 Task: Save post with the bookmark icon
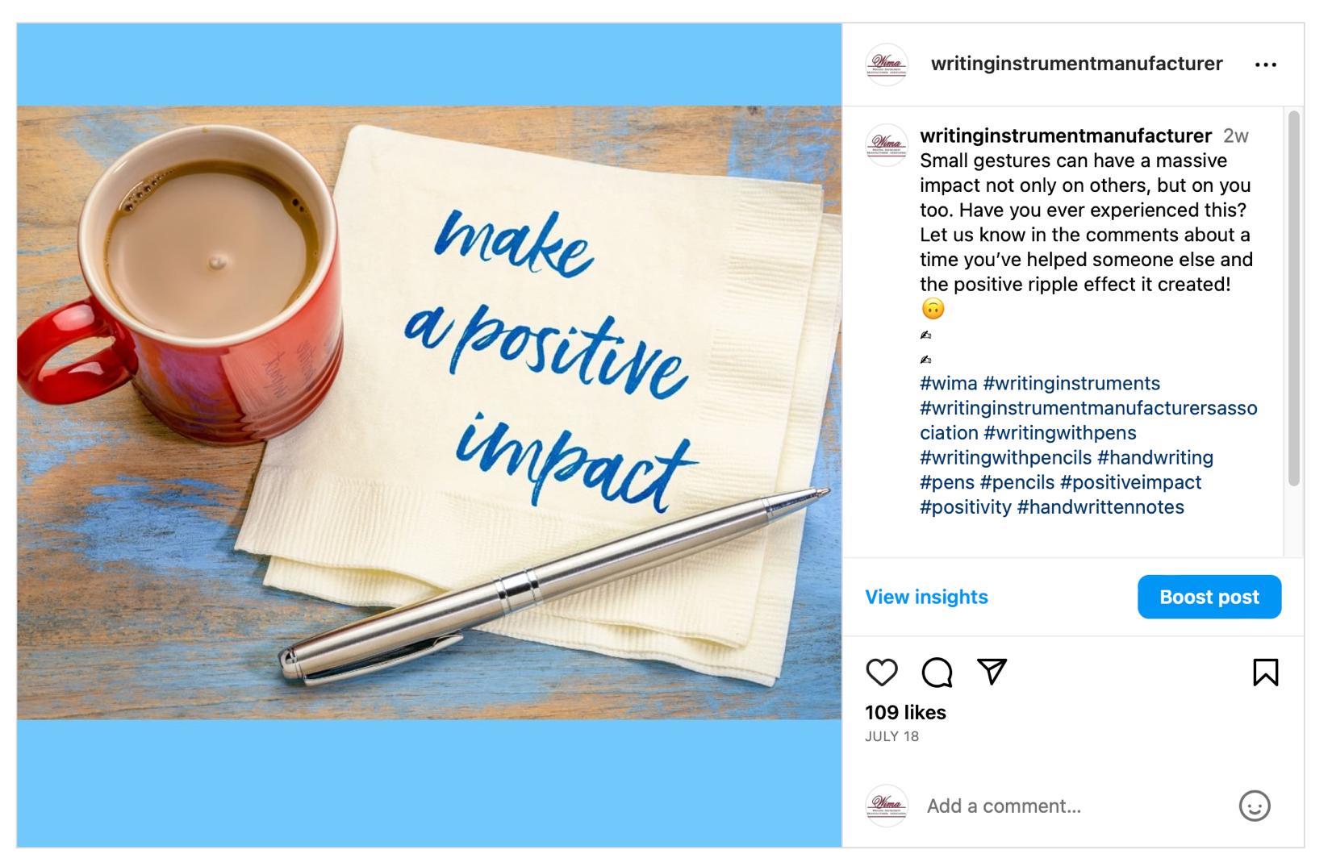pos(1265,672)
